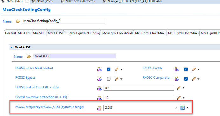Click the icon beside FXOSC Frequency field

(99, 108)
